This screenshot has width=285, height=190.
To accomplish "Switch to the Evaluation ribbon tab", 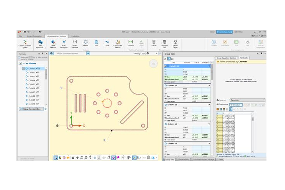I will click(x=76, y=36).
